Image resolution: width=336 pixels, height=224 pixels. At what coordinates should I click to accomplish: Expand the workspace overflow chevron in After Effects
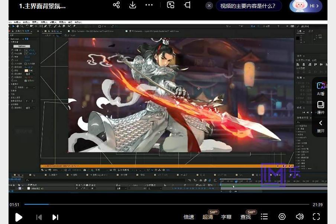(x=287, y=26)
